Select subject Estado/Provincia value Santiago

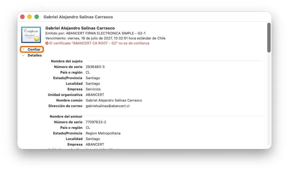tap(93, 78)
